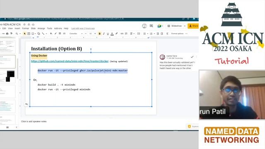Open the Text color picker
Screen dimensions: 265x149
112,34
